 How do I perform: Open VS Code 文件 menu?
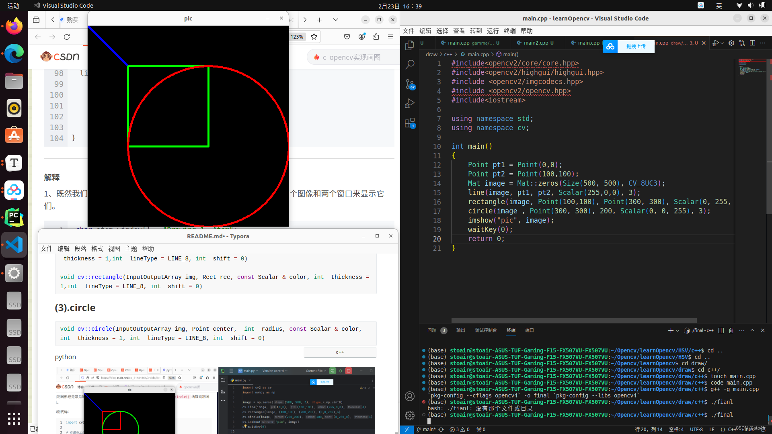pos(409,31)
